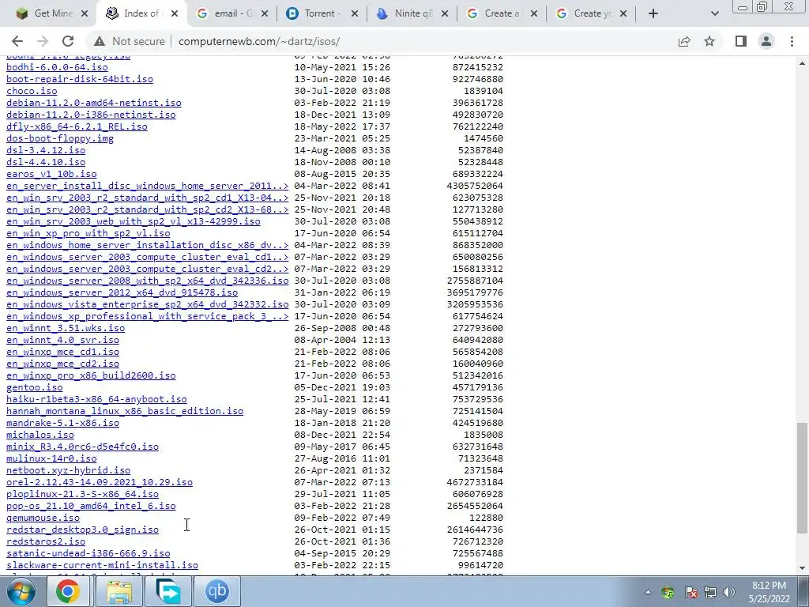Share this page using share icon
Image resolution: width=809 pixels, height=607 pixels.
(684, 41)
